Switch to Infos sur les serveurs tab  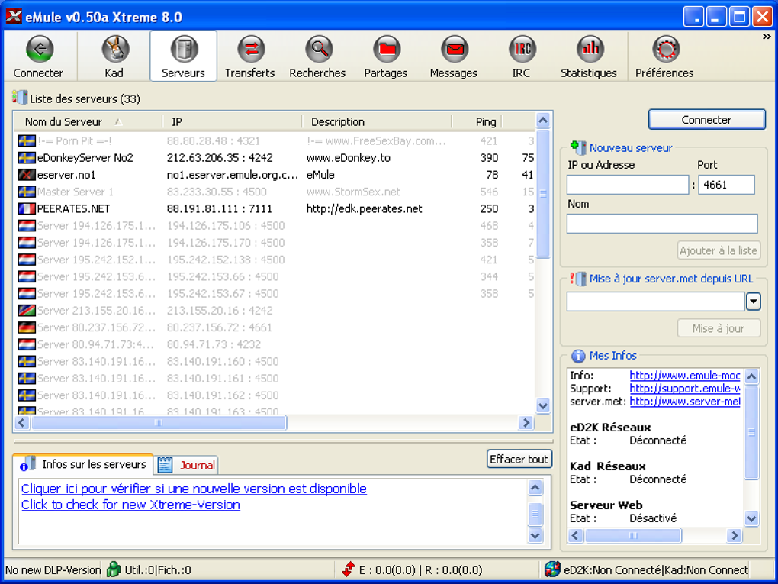83,464
